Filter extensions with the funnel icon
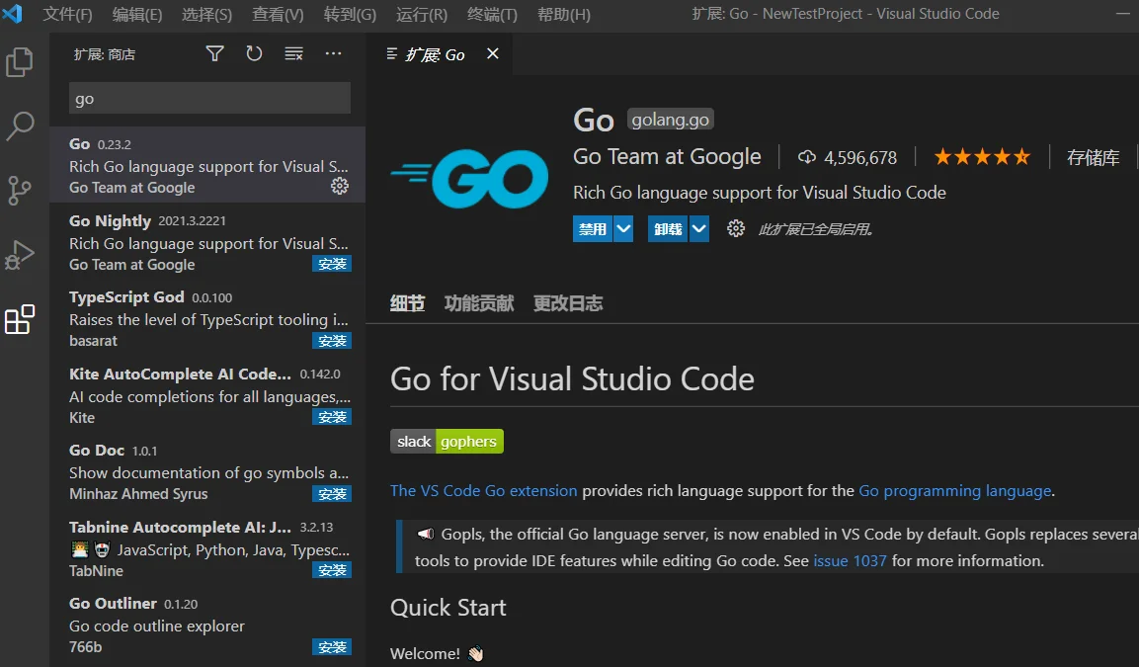Screen dimensions: 1139x667 coord(214,53)
